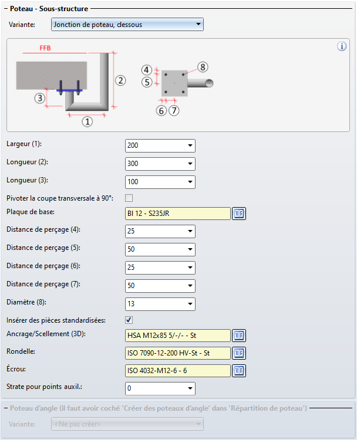Viewport: 357px width, 440px height.
Task: Open catalog browser for Écrou
Action: [239, 371]
